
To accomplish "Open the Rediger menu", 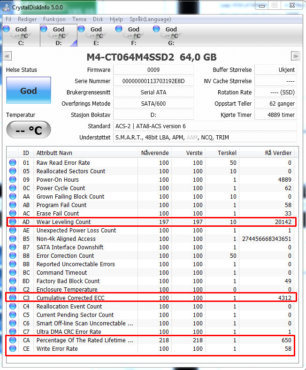I will click(x=27, y=19).
